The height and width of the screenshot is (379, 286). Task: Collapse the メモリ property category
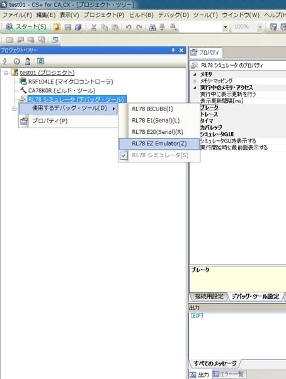pyautogui.click(x=195, y=74)
